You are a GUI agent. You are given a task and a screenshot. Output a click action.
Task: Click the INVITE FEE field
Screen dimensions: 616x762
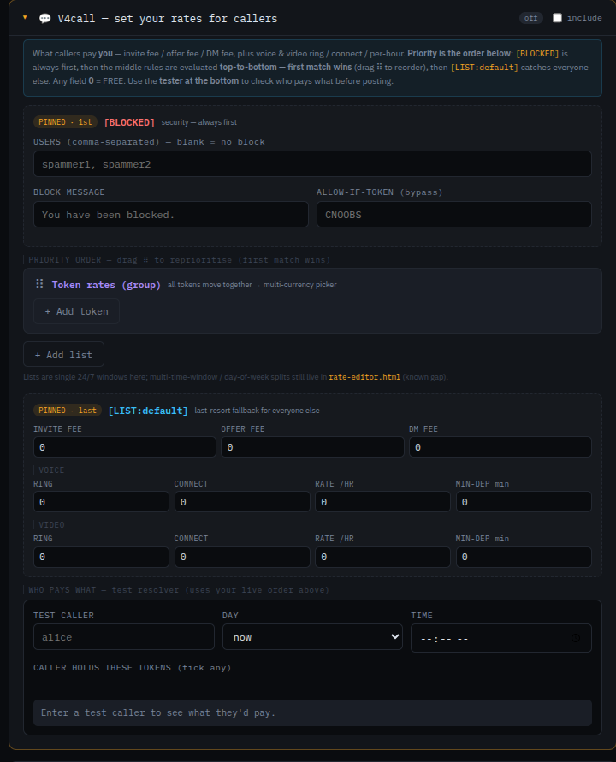coord(124,447)
